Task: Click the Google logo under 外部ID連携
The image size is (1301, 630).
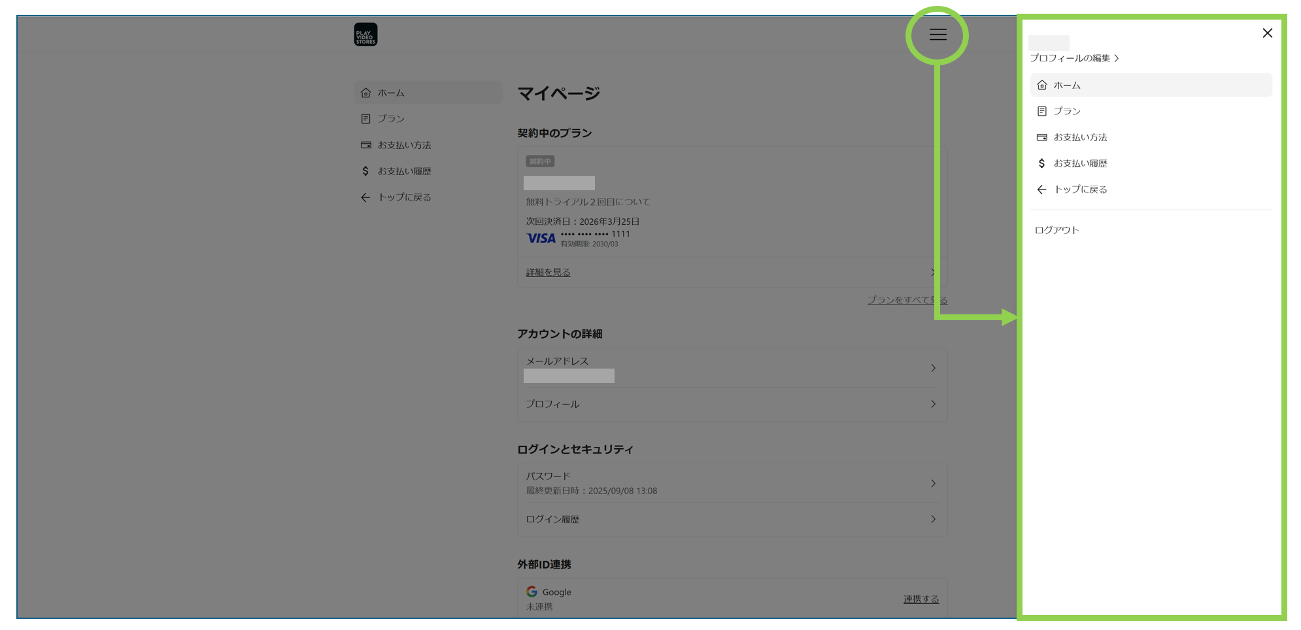Action: pyautogui.click(x=532, y=591)
